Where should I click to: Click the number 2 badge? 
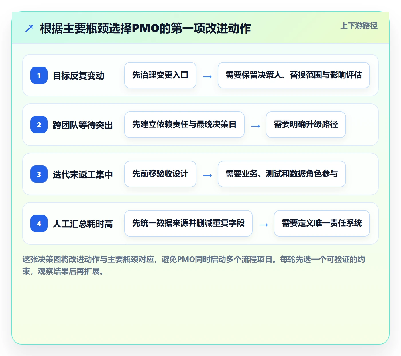(x=39, y=125)
